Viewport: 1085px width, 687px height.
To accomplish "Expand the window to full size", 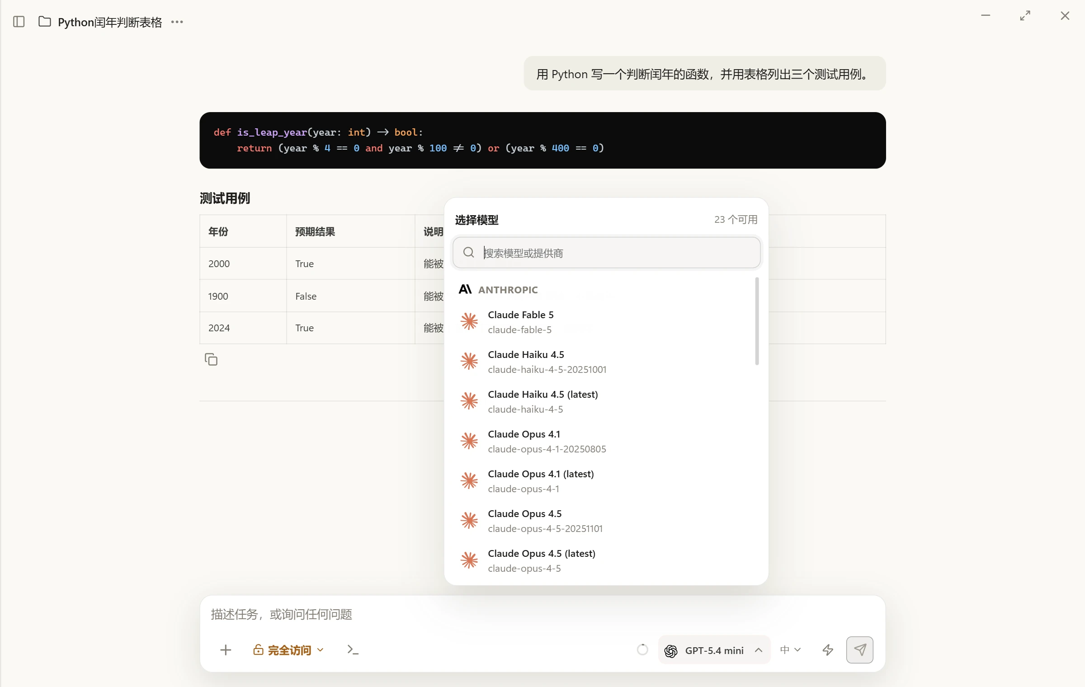I will coord(1025,16).
